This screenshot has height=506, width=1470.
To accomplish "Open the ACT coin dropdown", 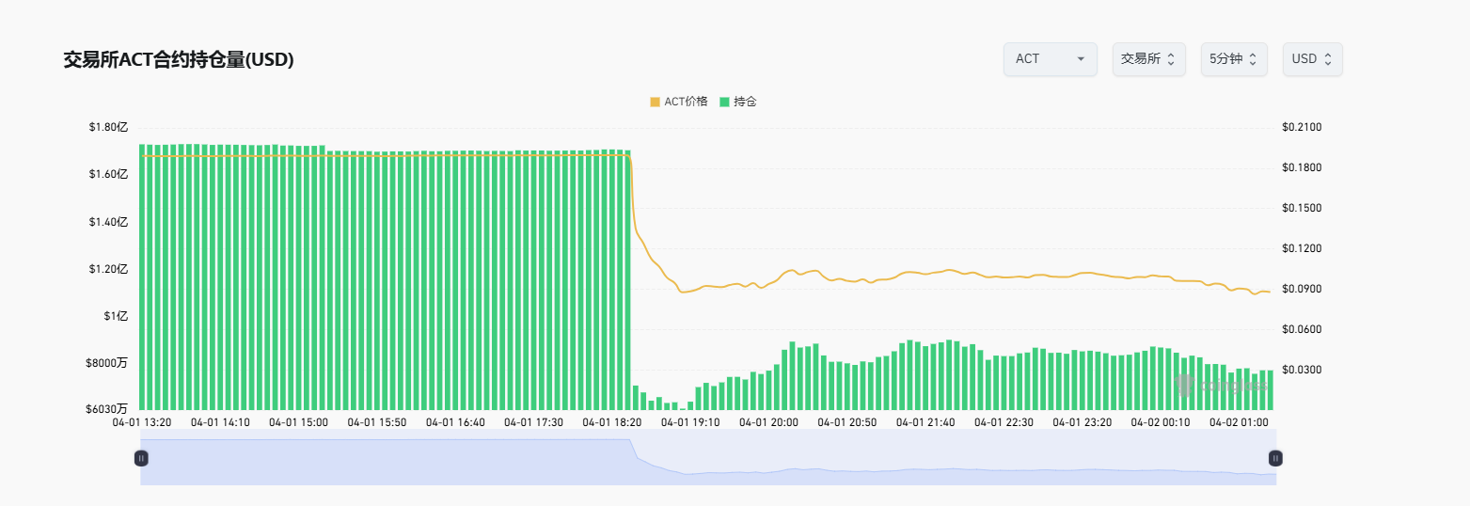I will tap(1049, 59).
